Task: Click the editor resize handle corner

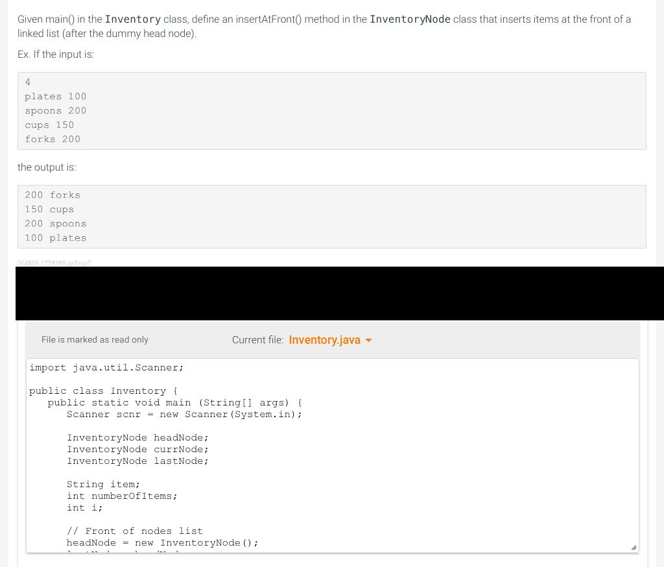Action: [x=632, y=547]
